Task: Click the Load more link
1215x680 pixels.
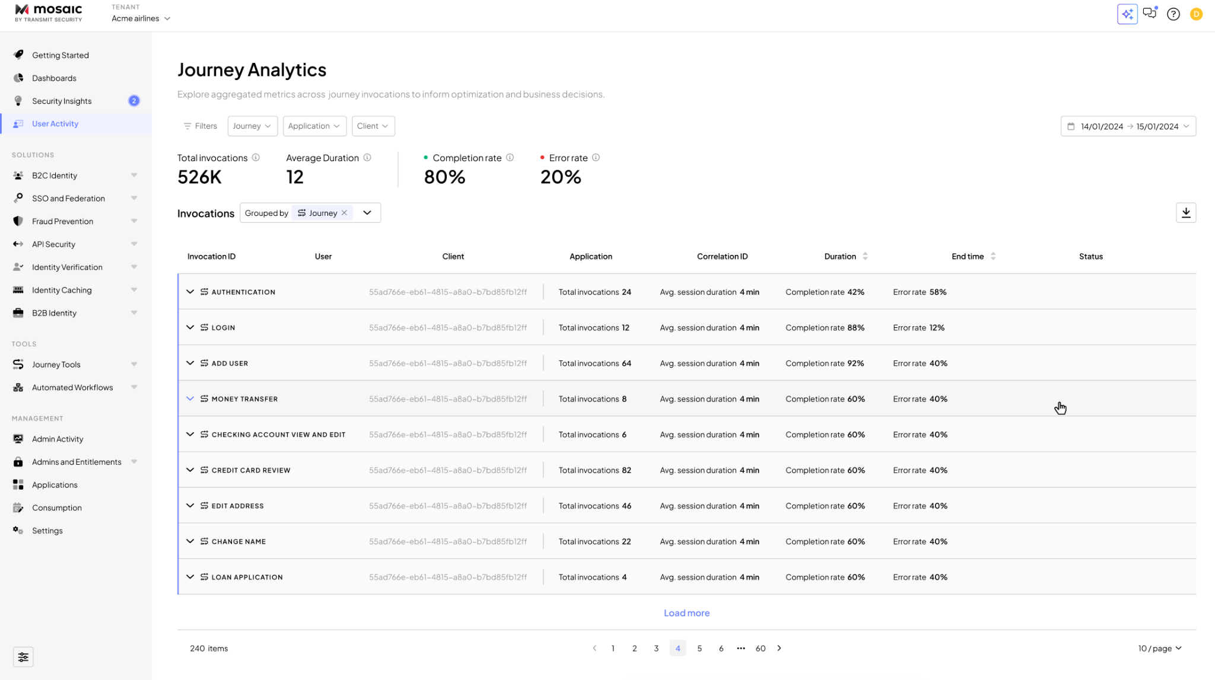Action: coord(686,613)
